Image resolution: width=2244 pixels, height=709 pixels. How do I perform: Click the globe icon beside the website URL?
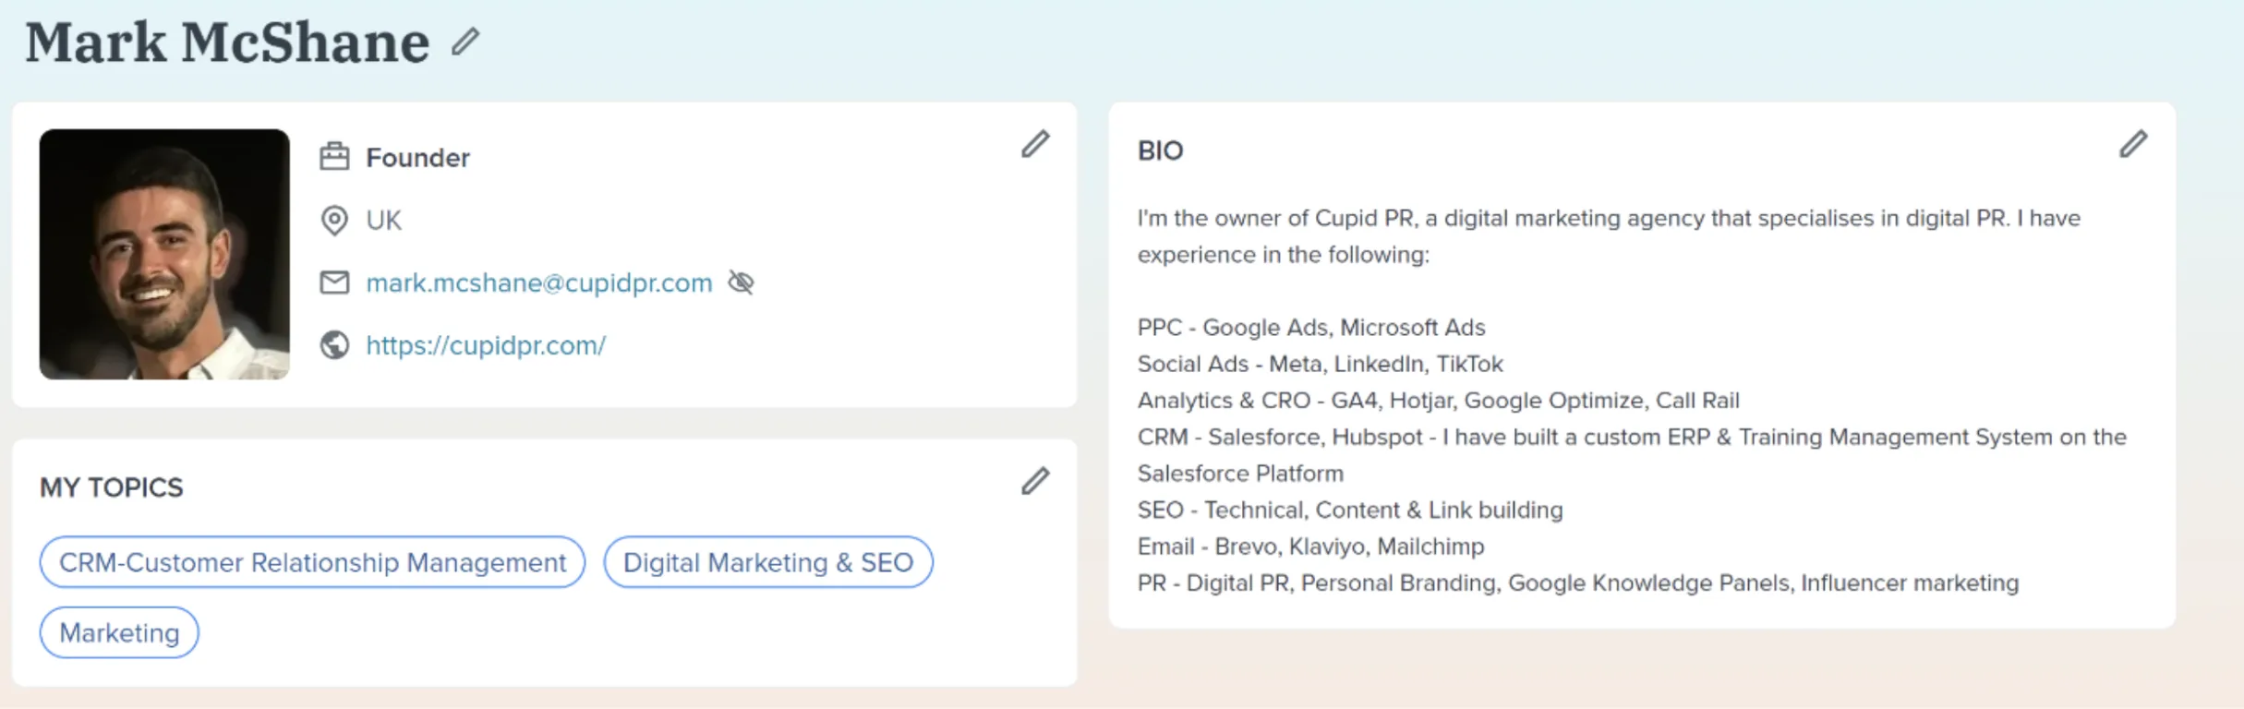pos(334,345)
